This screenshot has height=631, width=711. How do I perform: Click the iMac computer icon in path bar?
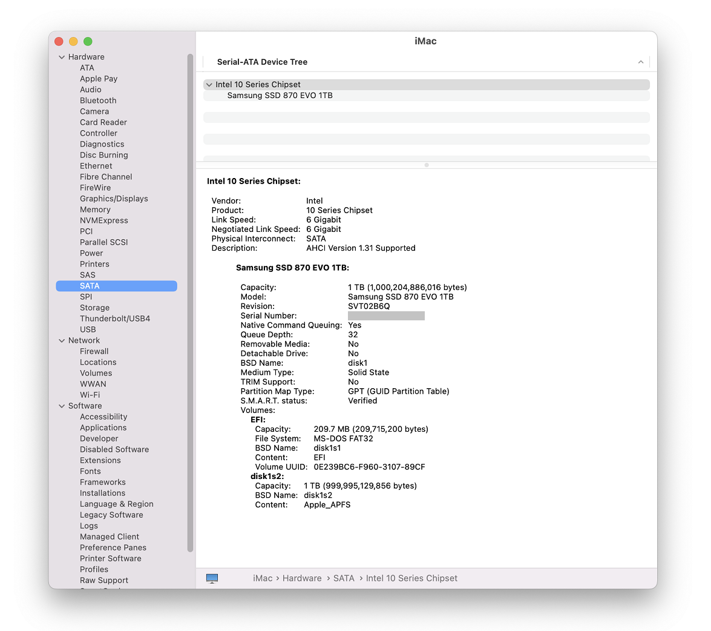point(212,578)
